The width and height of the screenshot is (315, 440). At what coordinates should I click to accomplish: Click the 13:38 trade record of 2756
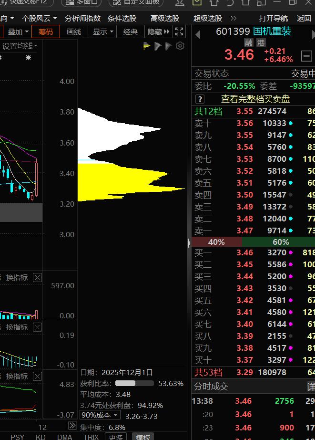coord(254,401)
